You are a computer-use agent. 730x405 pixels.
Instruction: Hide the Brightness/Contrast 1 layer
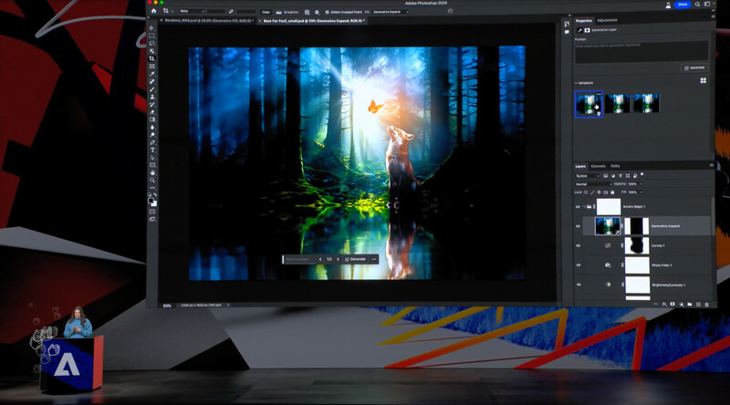579,285
